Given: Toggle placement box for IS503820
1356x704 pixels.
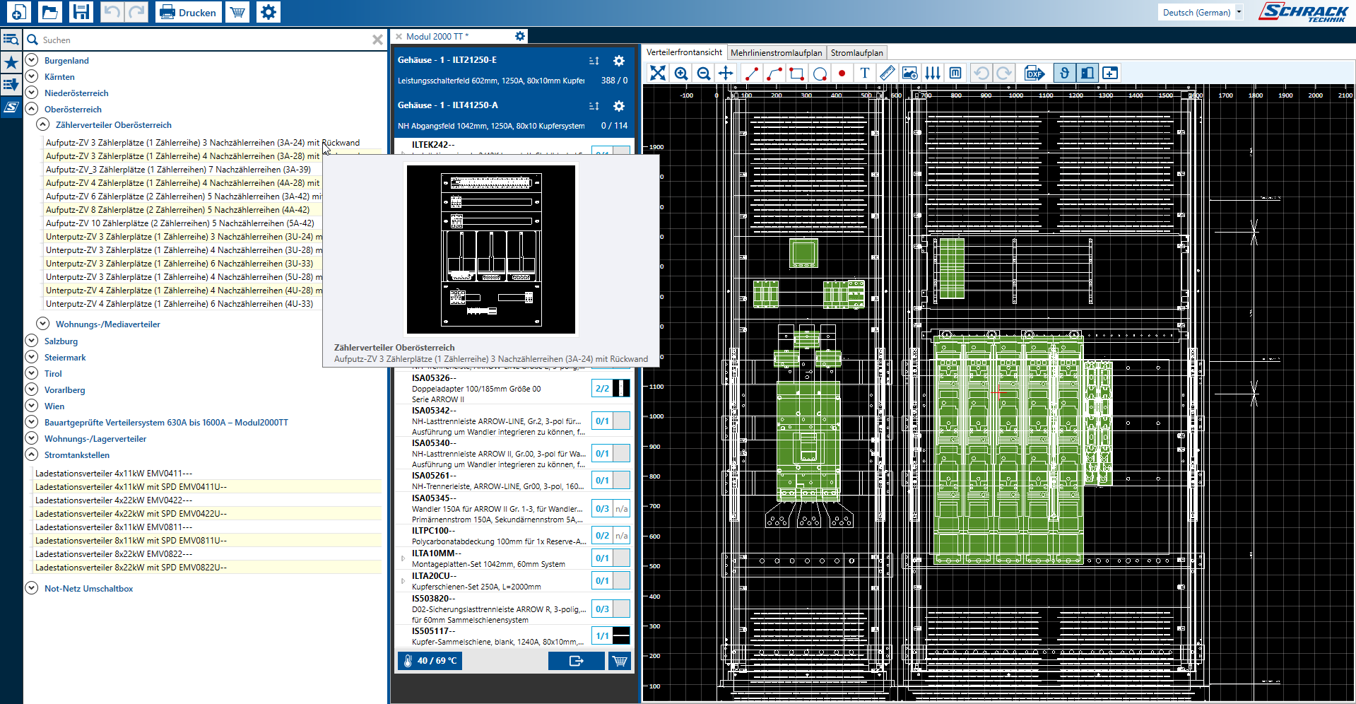Looking at the screenshot, I should [621, 609].
